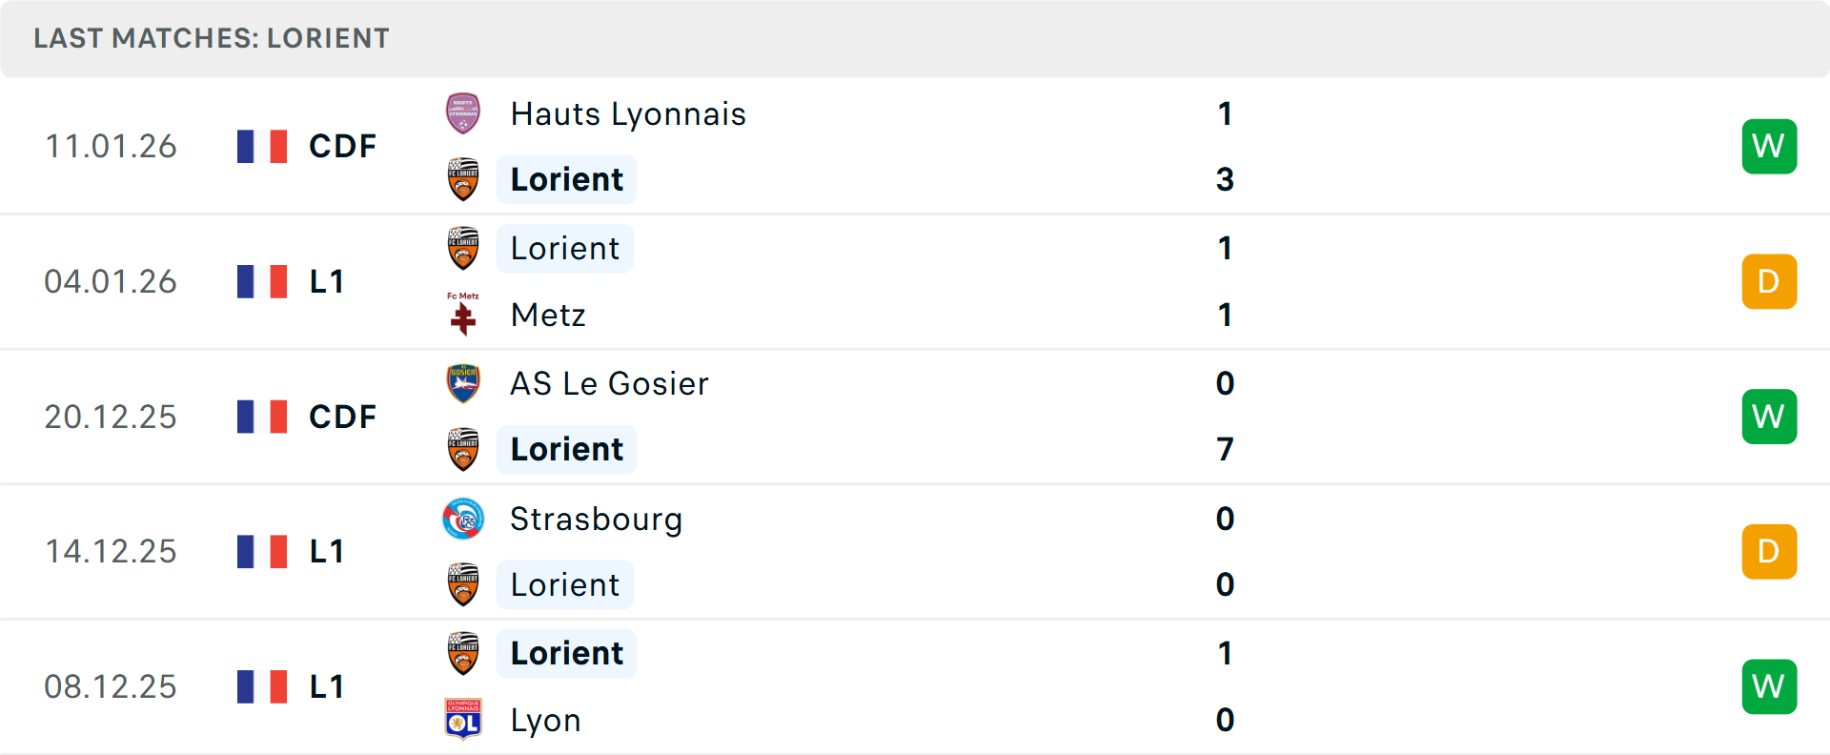Viewport: 1830px width, 755px height.
Task: Click the Olympique Lyonnais crest
Action: [x=463, y=720]
